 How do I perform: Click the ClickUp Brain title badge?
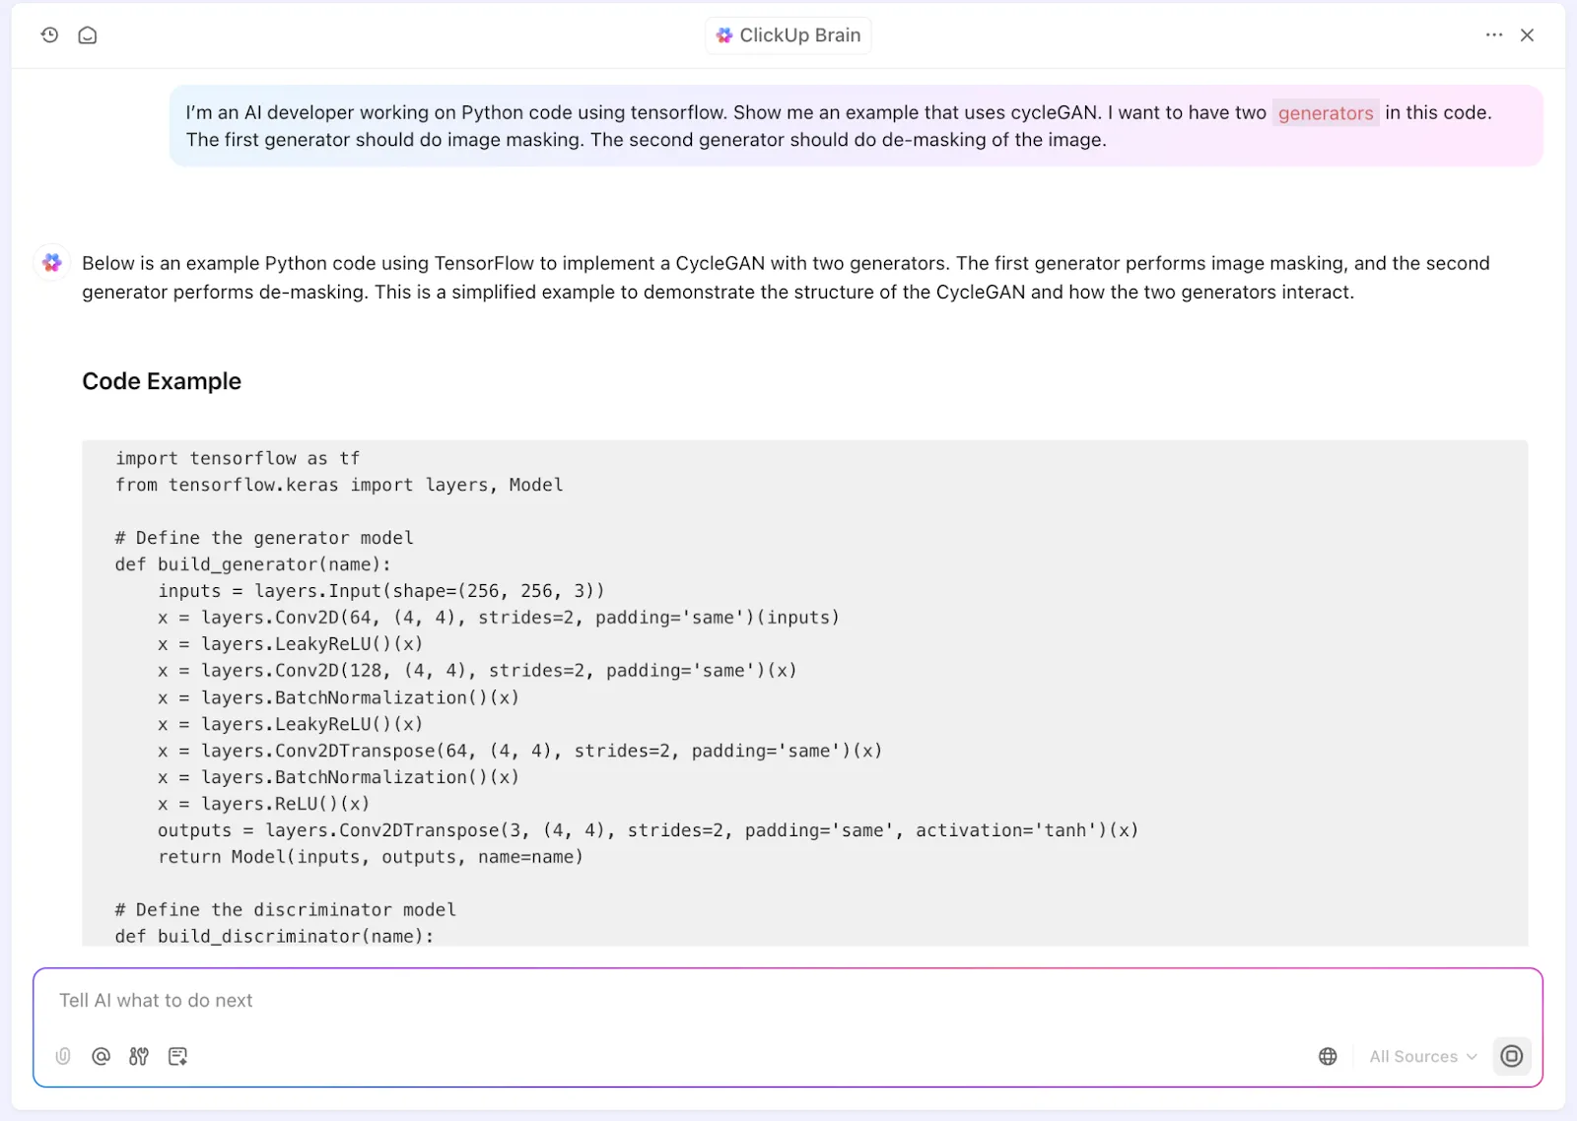[x=788, y=35]
